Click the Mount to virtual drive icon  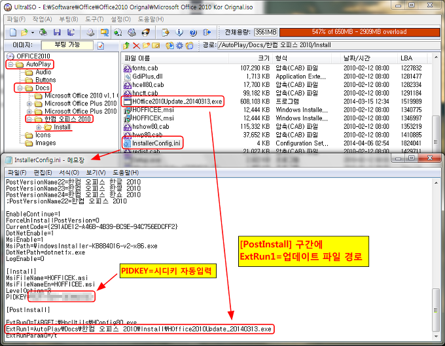pos(118,32)
